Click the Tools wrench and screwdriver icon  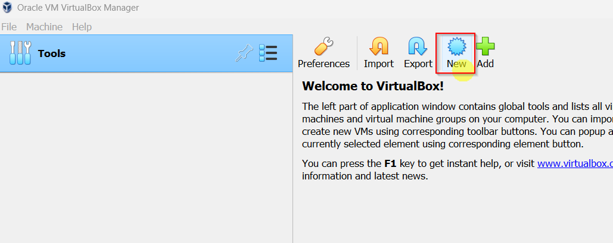[20, 53]
